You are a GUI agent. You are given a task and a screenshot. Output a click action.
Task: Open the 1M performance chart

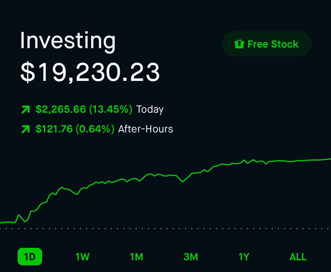[x=136, y=257]
